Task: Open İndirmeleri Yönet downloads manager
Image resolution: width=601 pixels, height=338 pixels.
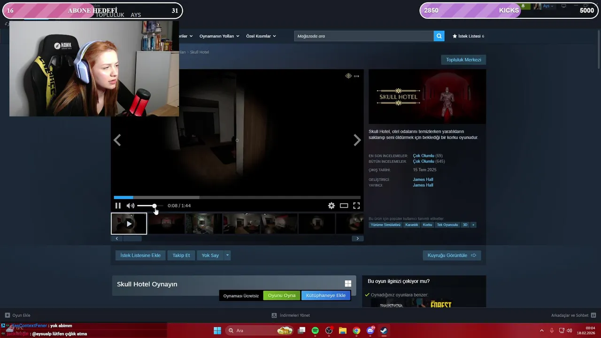Action: click(x=291, y=315)
